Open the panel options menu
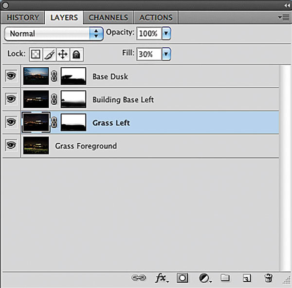 coord(284,18)
